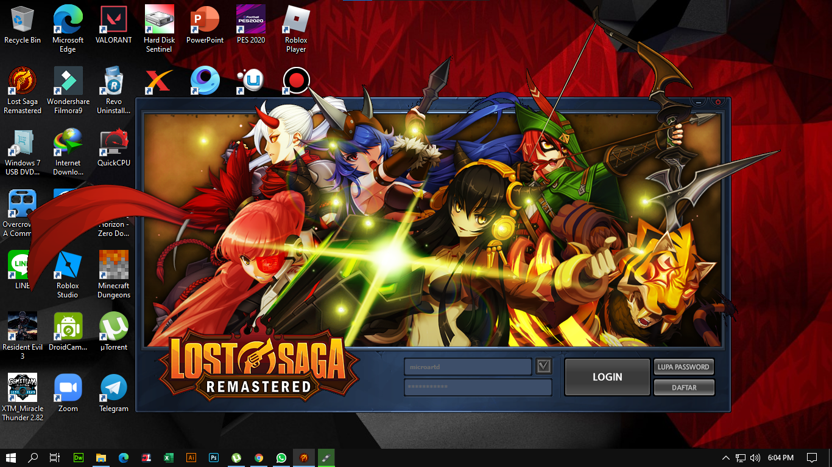832x467 pixels.
Task: Toggle the remember ID checkbox beside username field
Action: click(x=544, y=366)
